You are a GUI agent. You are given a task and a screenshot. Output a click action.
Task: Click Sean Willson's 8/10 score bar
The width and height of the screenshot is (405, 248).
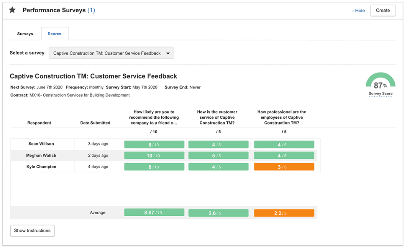pyautogui.click(x=154, y=145)
